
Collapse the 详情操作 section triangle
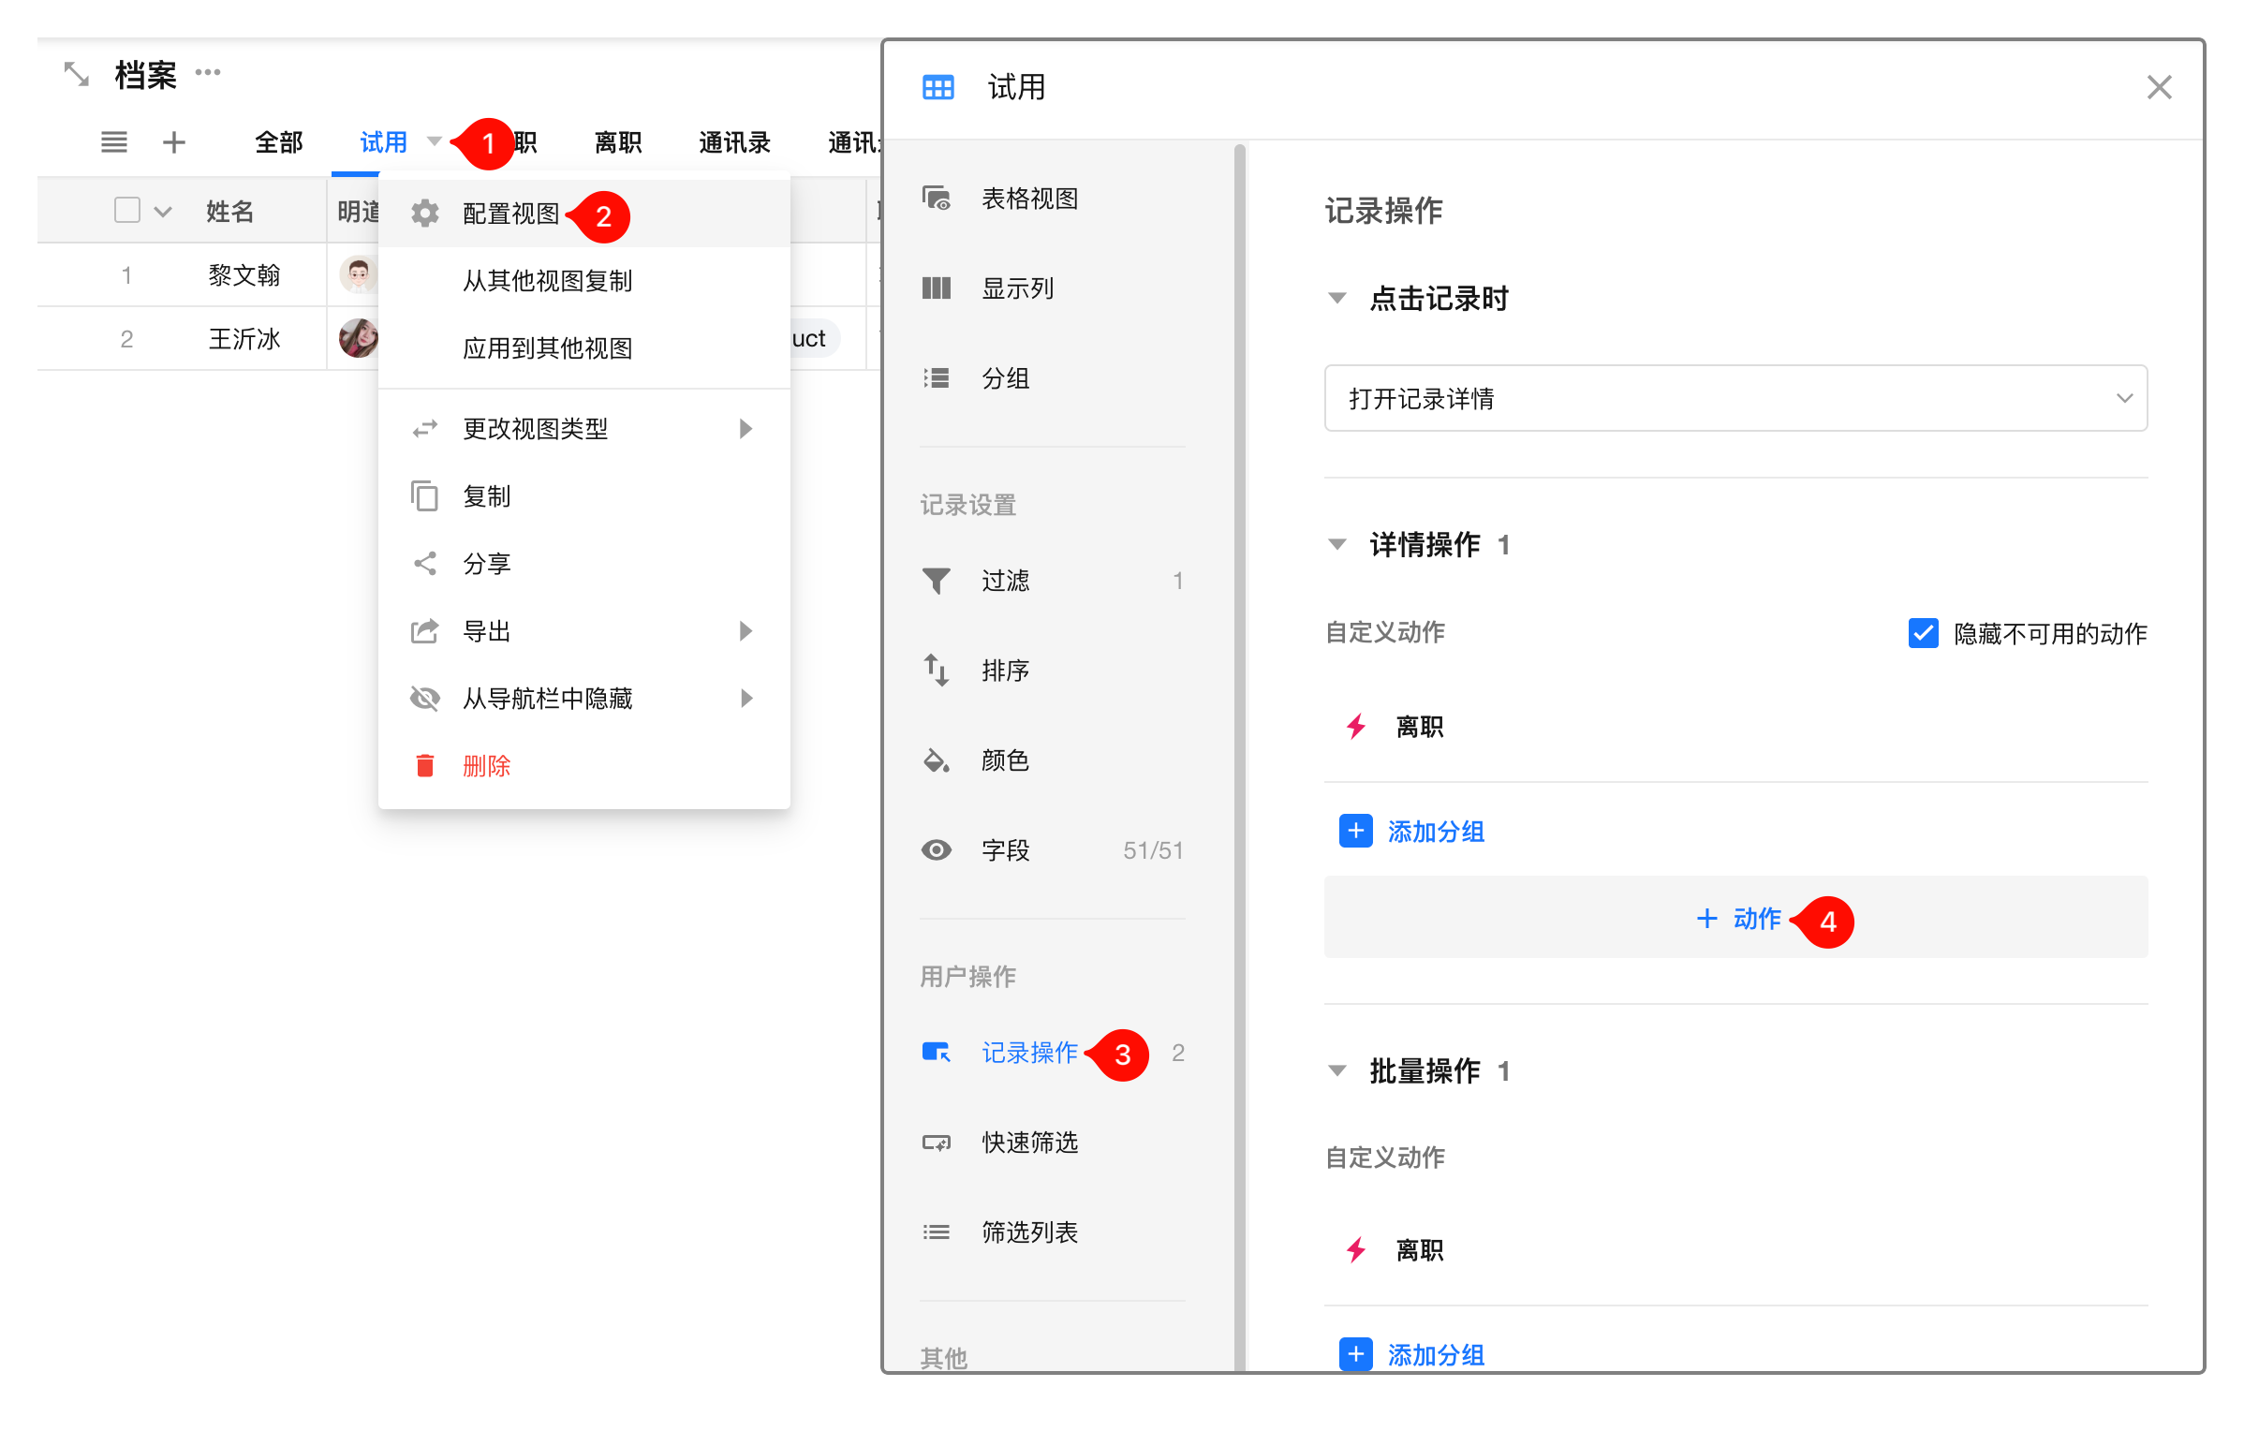click(x=1337, y=544)
